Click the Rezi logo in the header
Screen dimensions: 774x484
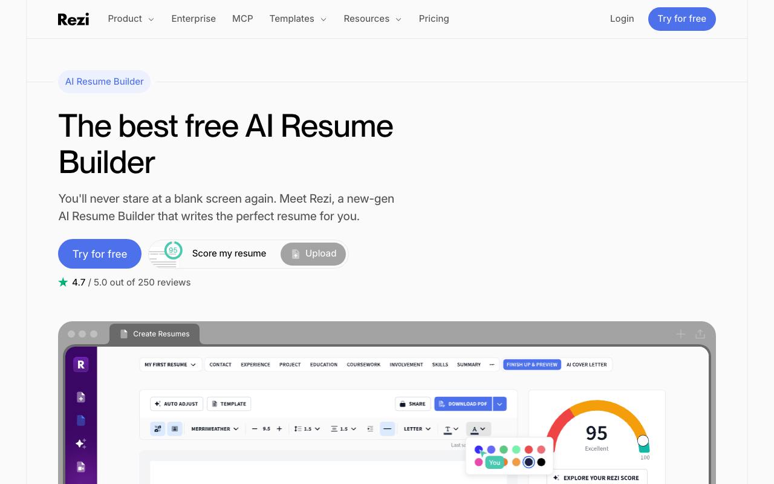coord(73,19)
